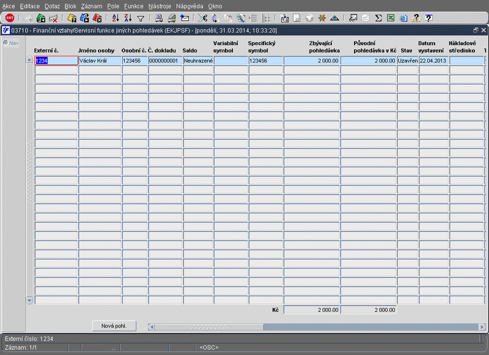Click the left arrow of horizontal scrollbar
Viewport: 489px width, 355px height.
tap(152, 327)
